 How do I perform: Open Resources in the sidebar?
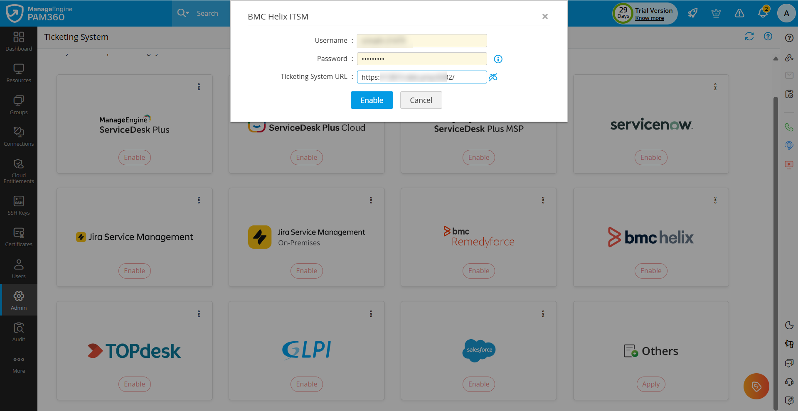pyautogui.click(x=19, y=73)
